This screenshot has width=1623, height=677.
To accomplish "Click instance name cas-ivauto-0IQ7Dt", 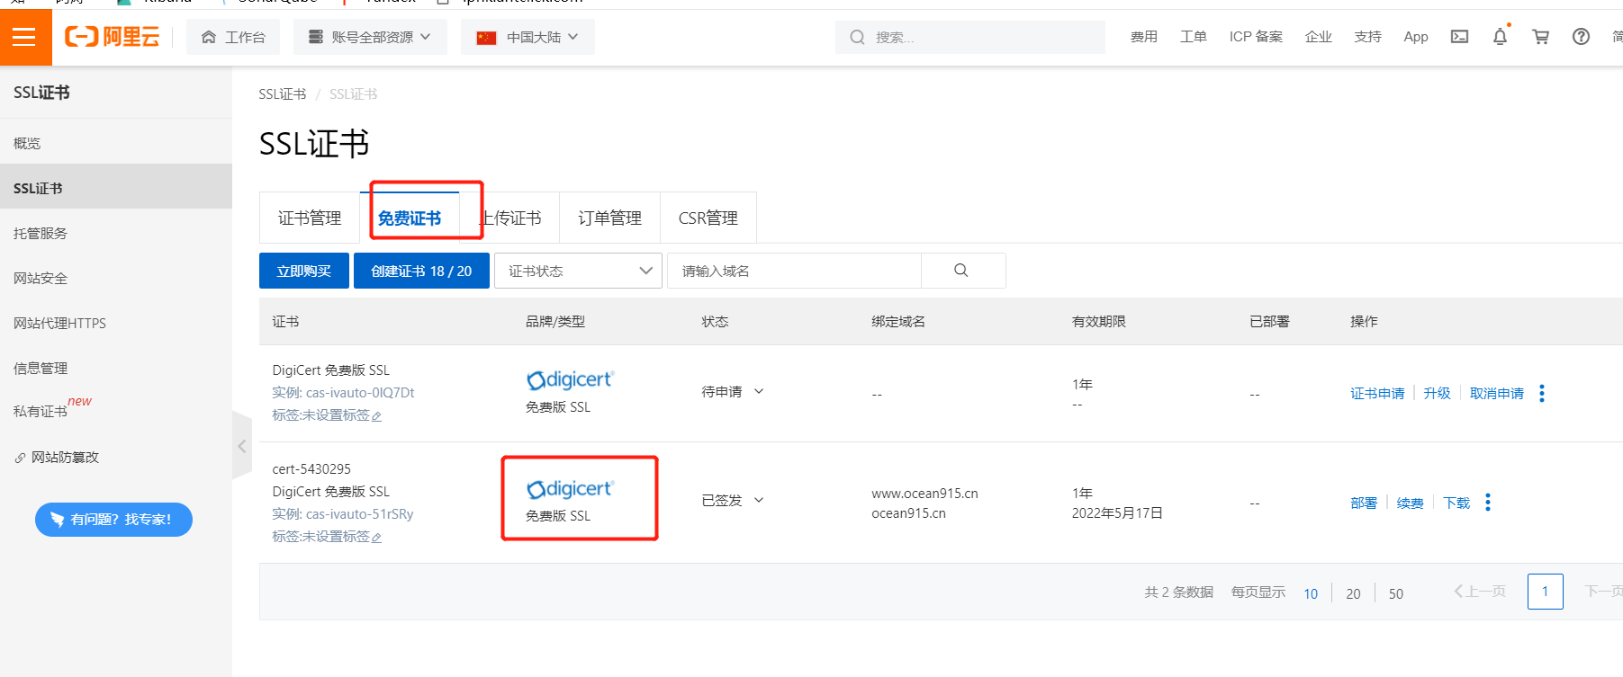I will (x=360, y=393).
